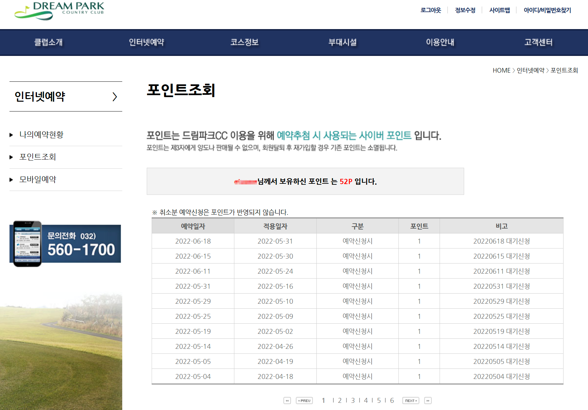This screenshot has height=410, width=588.
Task: Go to page 5 of results
Action: coord(379,401)
